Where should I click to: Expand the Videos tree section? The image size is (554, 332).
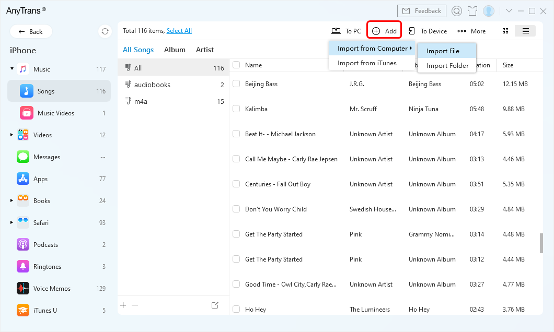click(x=12, y=135)
